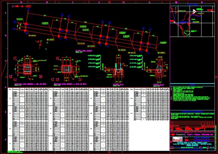Click the "DETALHE DAS BASES - B13 @ B14" title
218x154 pixels.
(x=69, y=83)
